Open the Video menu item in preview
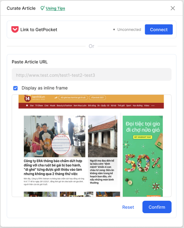Screen dimensions: 184x228 coord(146,106)
